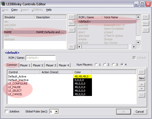152x119 pixels.
Task: Click the FE button
Action: click(x=72, y=47)
